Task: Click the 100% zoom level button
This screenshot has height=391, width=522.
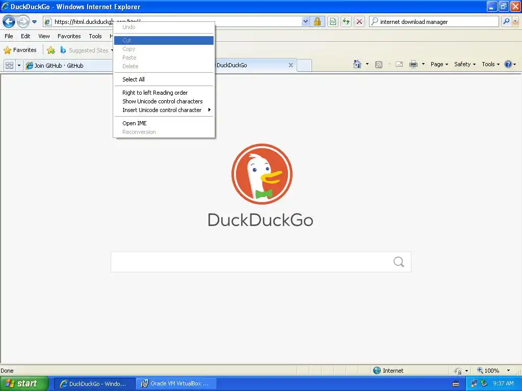Action: tap(488, 371)
